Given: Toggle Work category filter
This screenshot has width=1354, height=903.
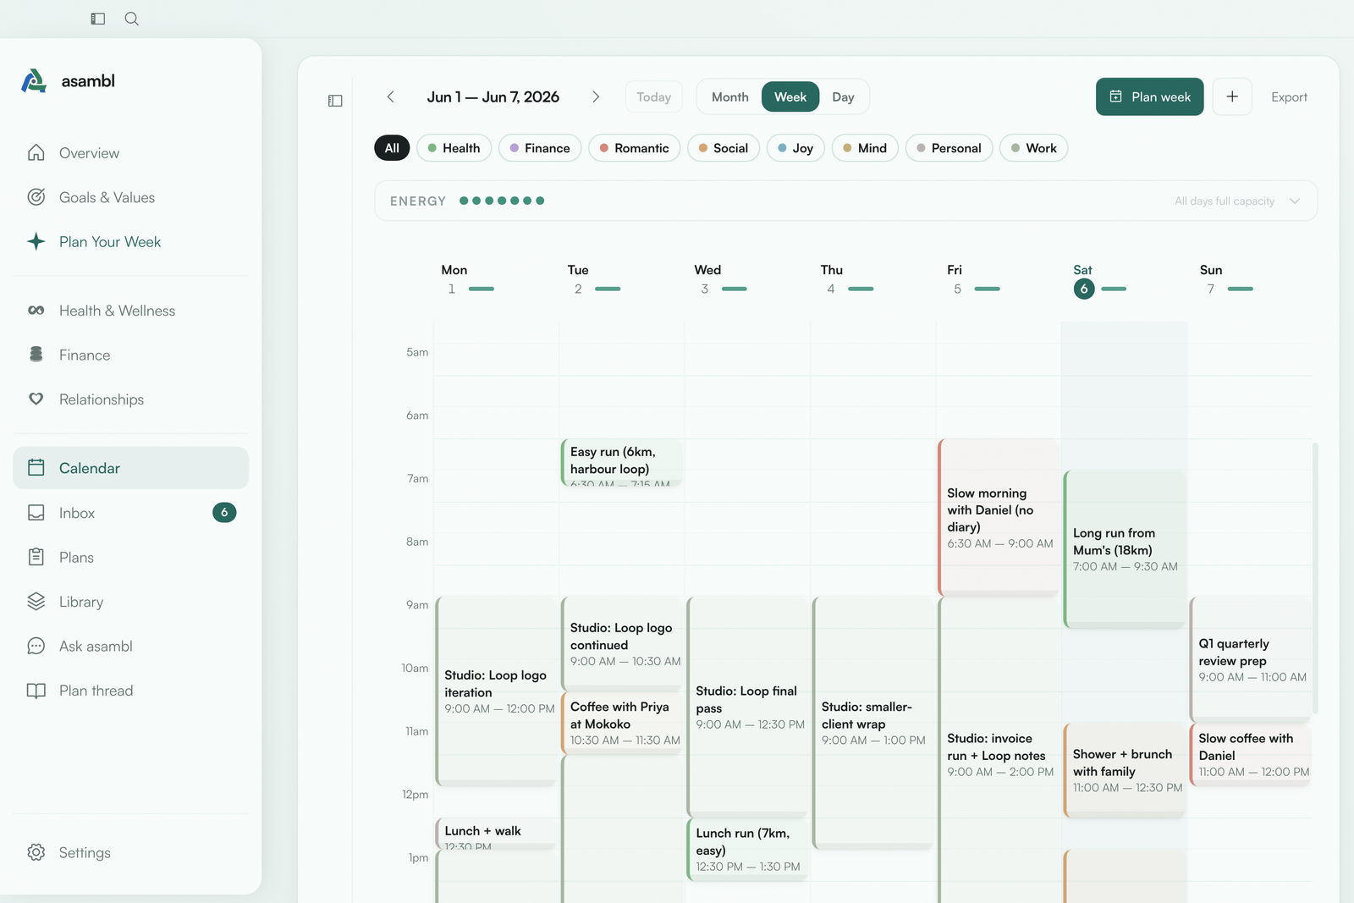Looking at the screenshot, I should point(1034,148).
